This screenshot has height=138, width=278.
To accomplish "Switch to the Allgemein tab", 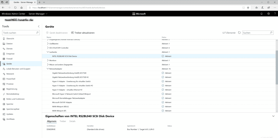I will click(52, 121).
